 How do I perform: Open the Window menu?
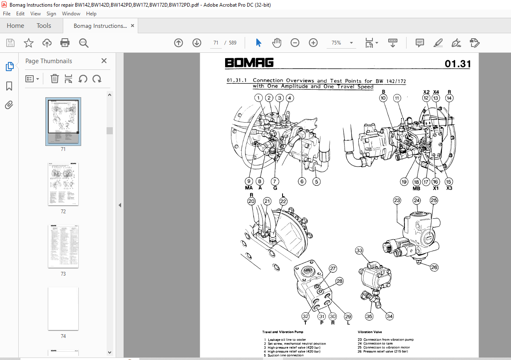(71, 13)
